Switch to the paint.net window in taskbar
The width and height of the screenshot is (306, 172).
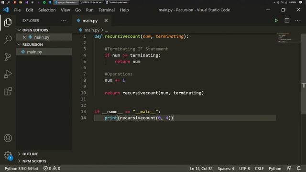[117, 2]
